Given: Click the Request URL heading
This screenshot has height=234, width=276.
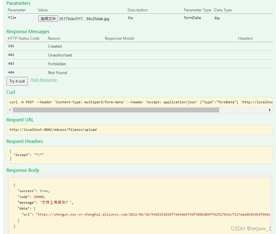Looking at the screenshot, I should (20, 120).
